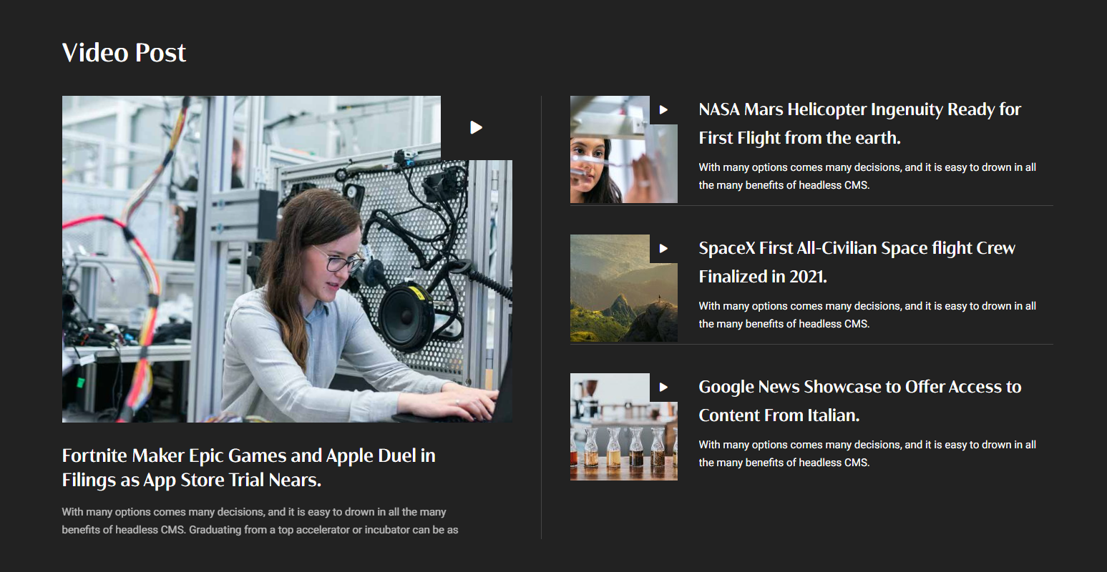Open the engineer at laptop featured image
This screenshot has width=1107, height=572.
(287, 259)
